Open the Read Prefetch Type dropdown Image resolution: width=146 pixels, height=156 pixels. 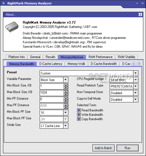(x=136, y=86)
